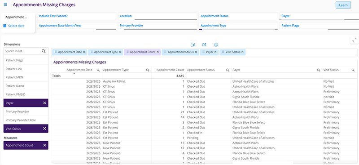Image resolution: width=359 pixels, height=165 pixels.
Task: Add Patient MRN dimension from list
Action: 26,77
